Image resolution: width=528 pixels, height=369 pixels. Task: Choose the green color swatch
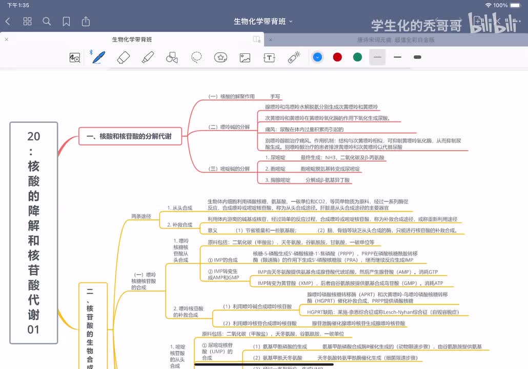[358, 57]
